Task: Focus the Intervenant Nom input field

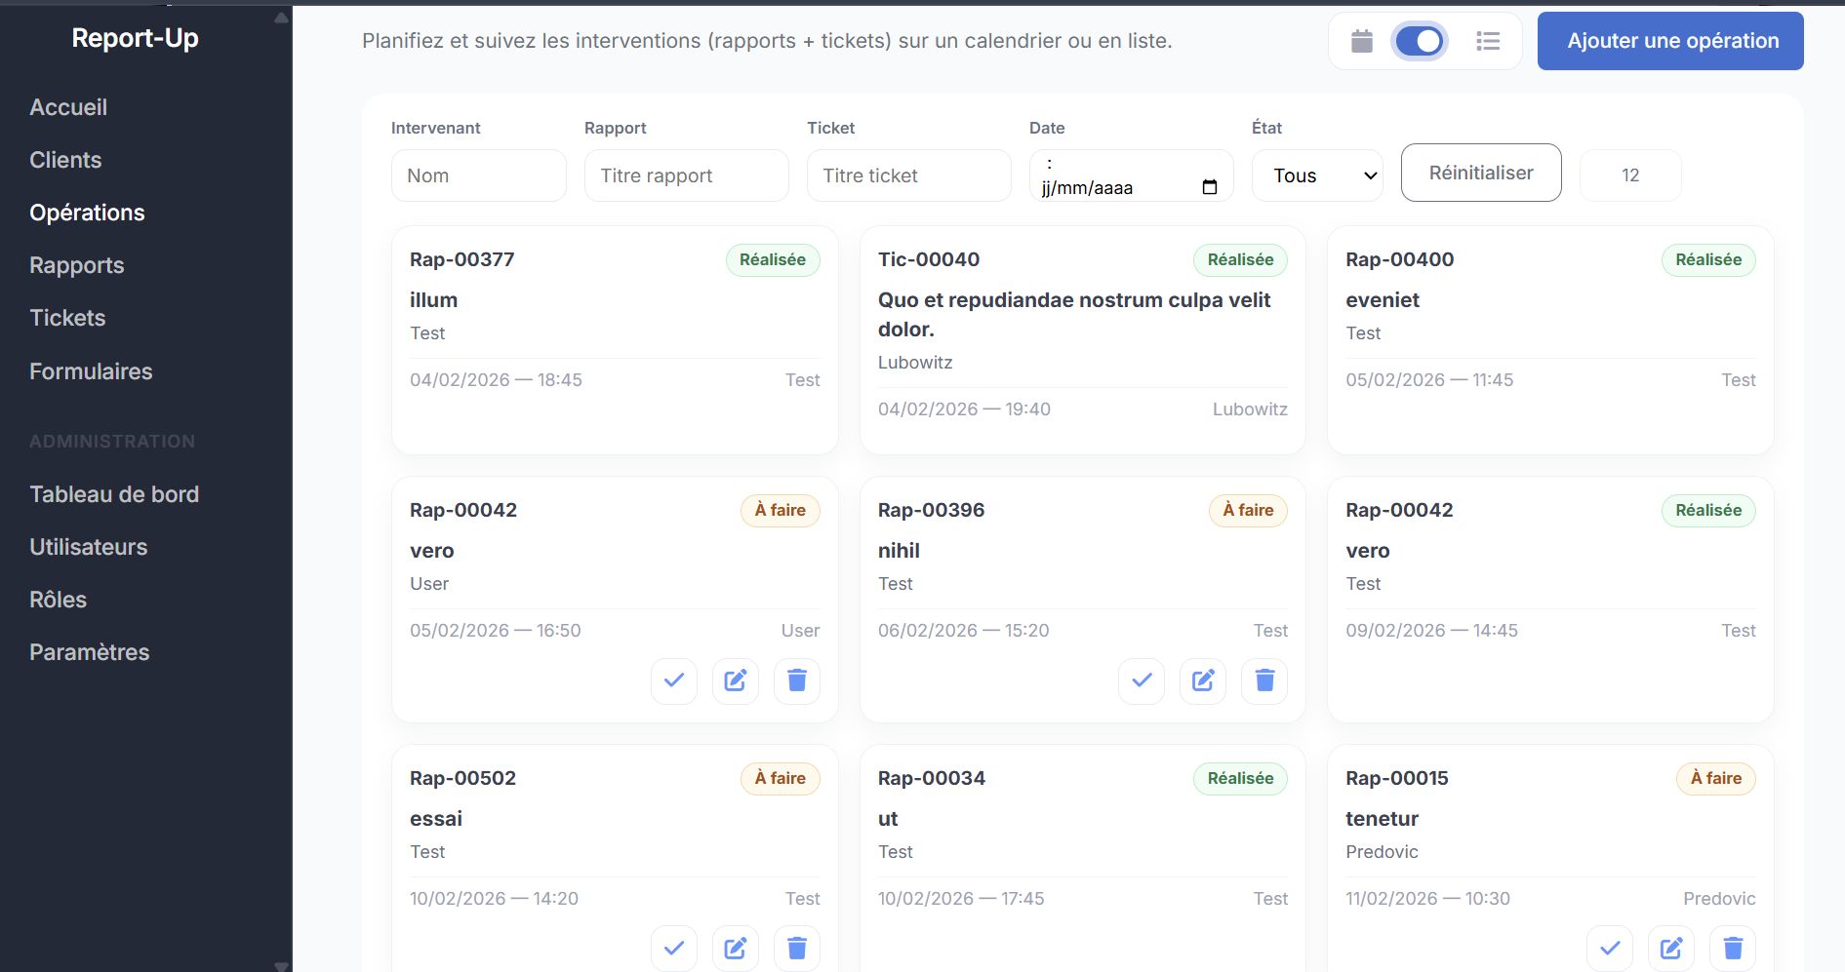Action: coord(478,175)
